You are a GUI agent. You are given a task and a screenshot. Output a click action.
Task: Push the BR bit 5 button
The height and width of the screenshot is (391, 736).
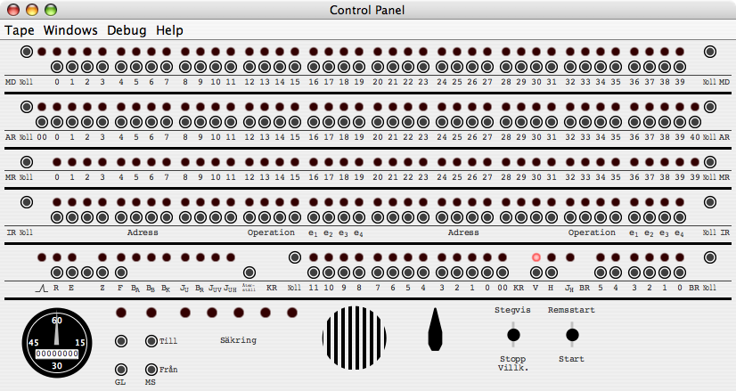tap(601, 273)
